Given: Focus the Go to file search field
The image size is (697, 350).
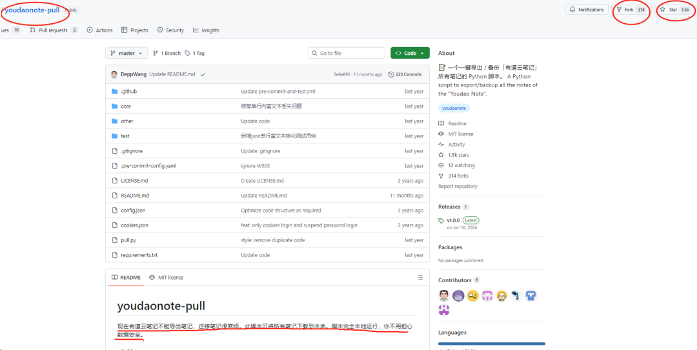Looking at the screenshot, I should pyautogui.click(x=347, y=53).
